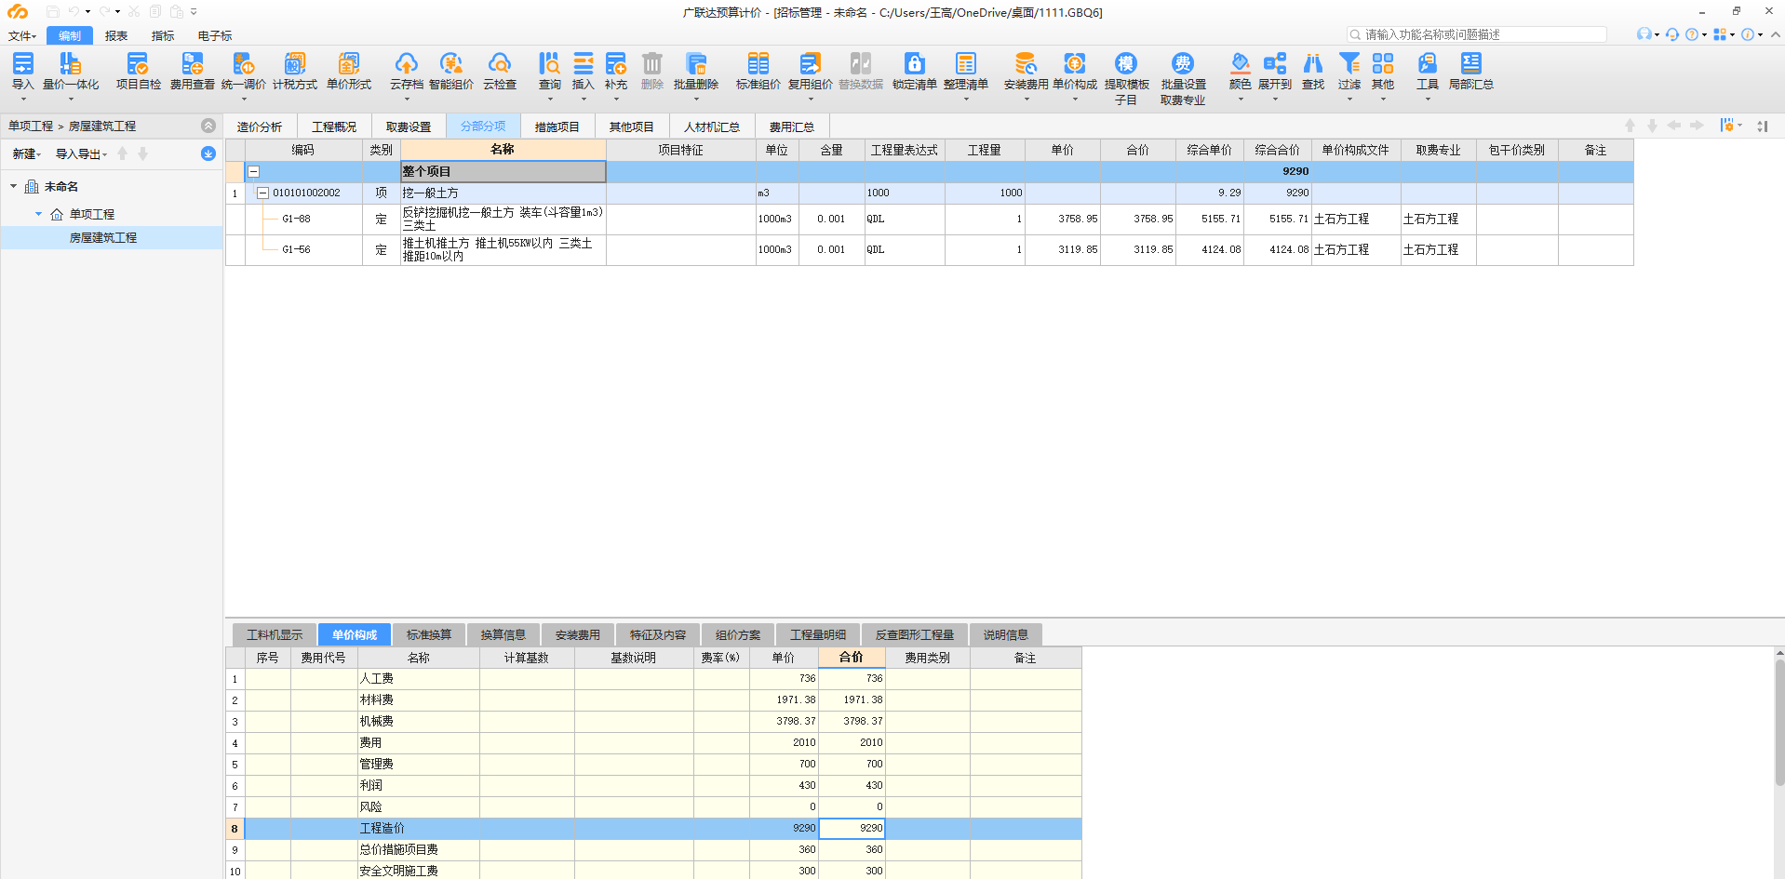
Task: Open the 人材机汇总 tab
Action: click(x=712, y=127)
